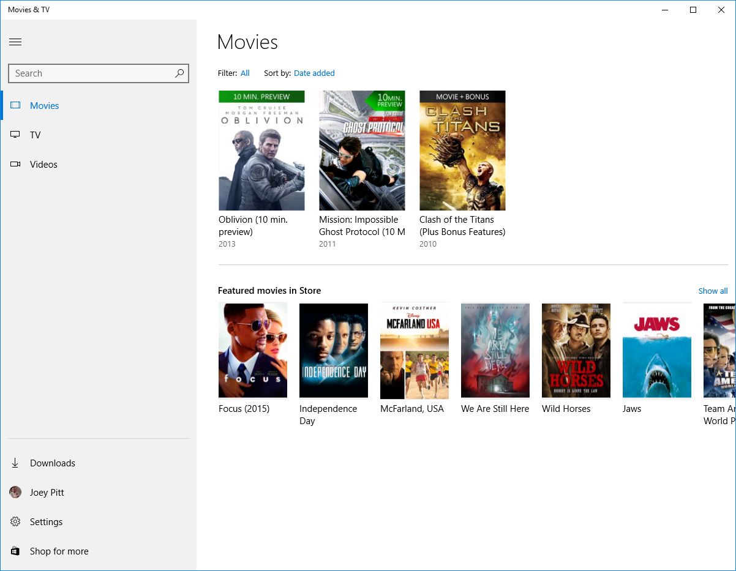Image resolution: width=736 pixels, height=571 pixels.
Task: Play the Oblivion 10 min preview thumbnail
Action: click(x=261, y=150)
